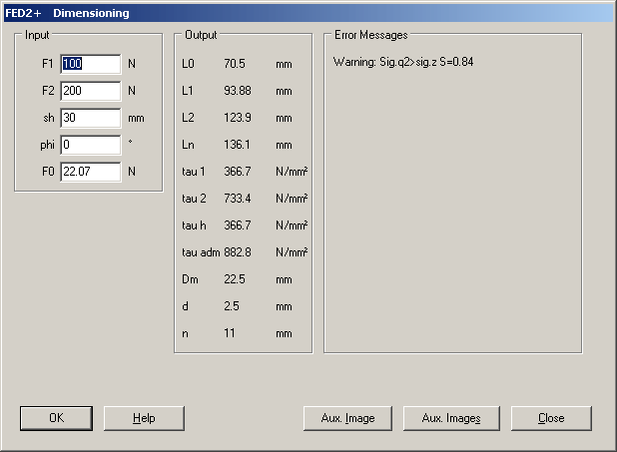Select the F0 input field showing 22.07
Screen dimensions: 617x452
tap(90, 172)
